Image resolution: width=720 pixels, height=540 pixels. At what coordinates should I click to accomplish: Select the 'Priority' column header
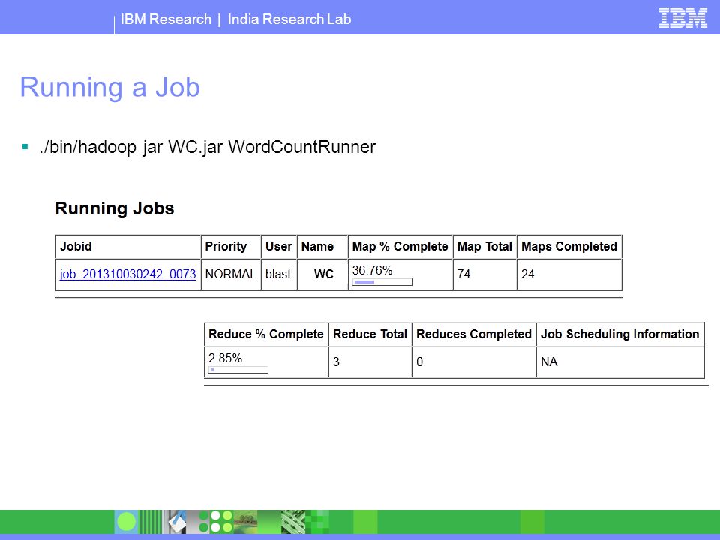pos(231,247)
